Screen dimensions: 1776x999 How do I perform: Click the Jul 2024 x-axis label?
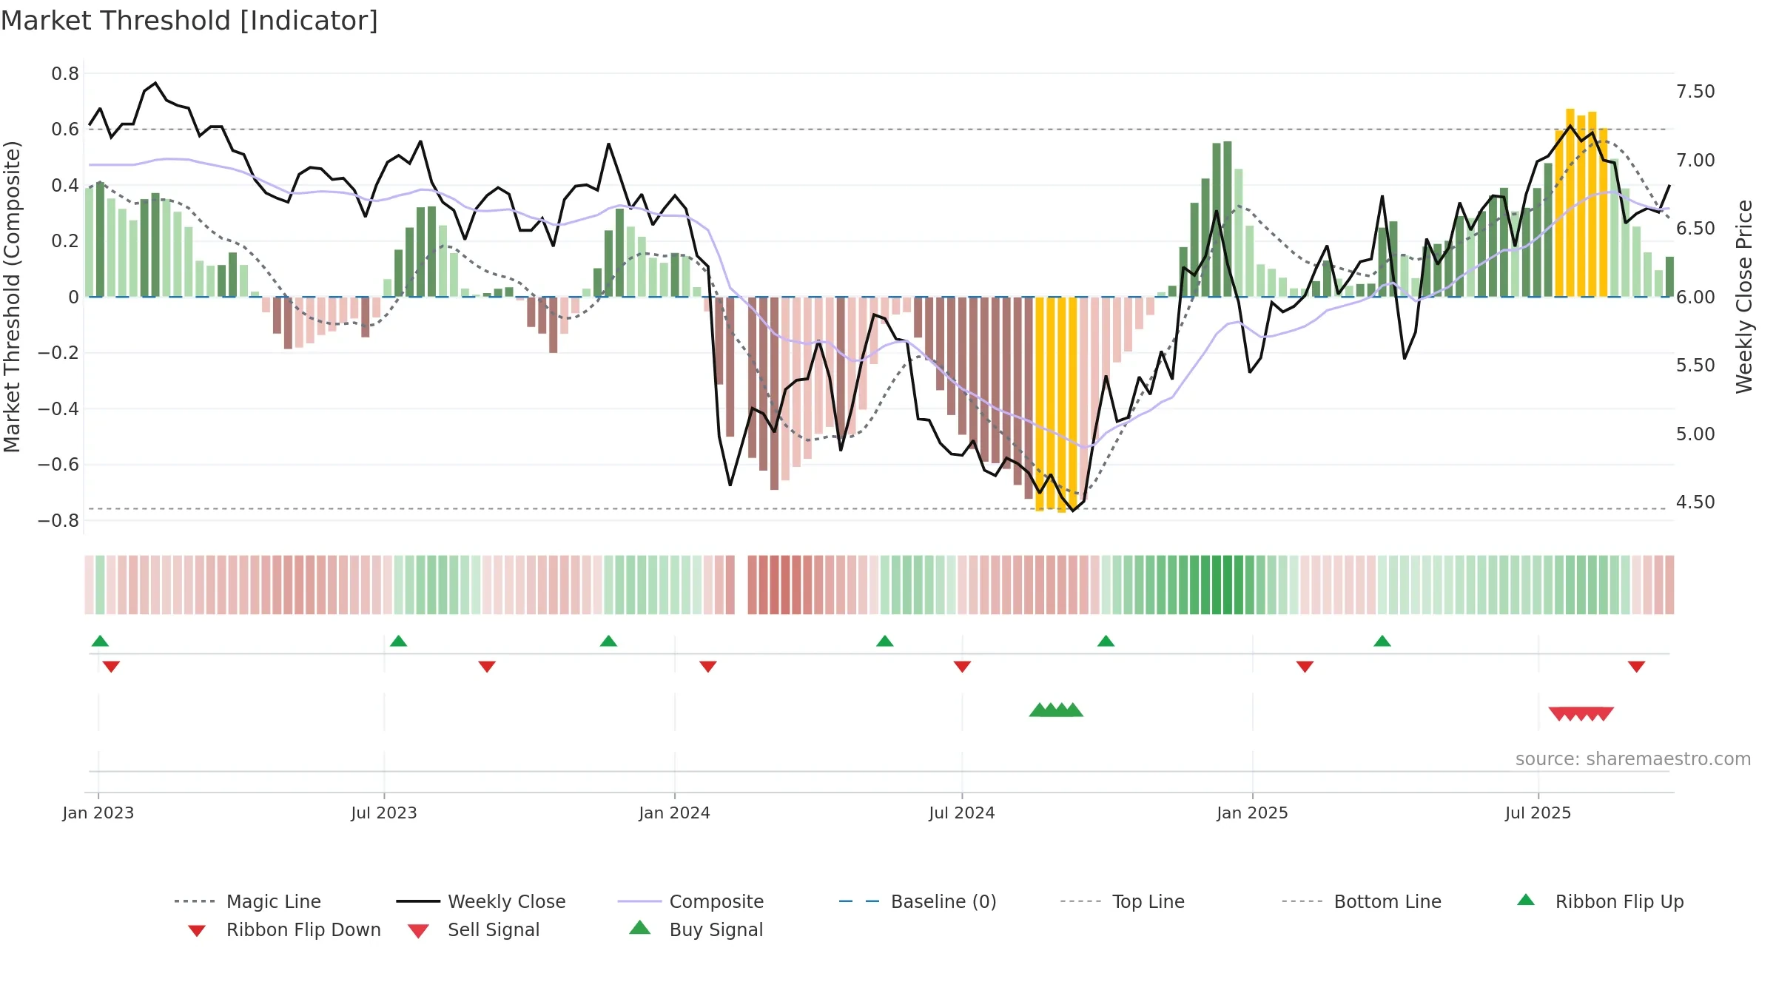click(962, 813)
